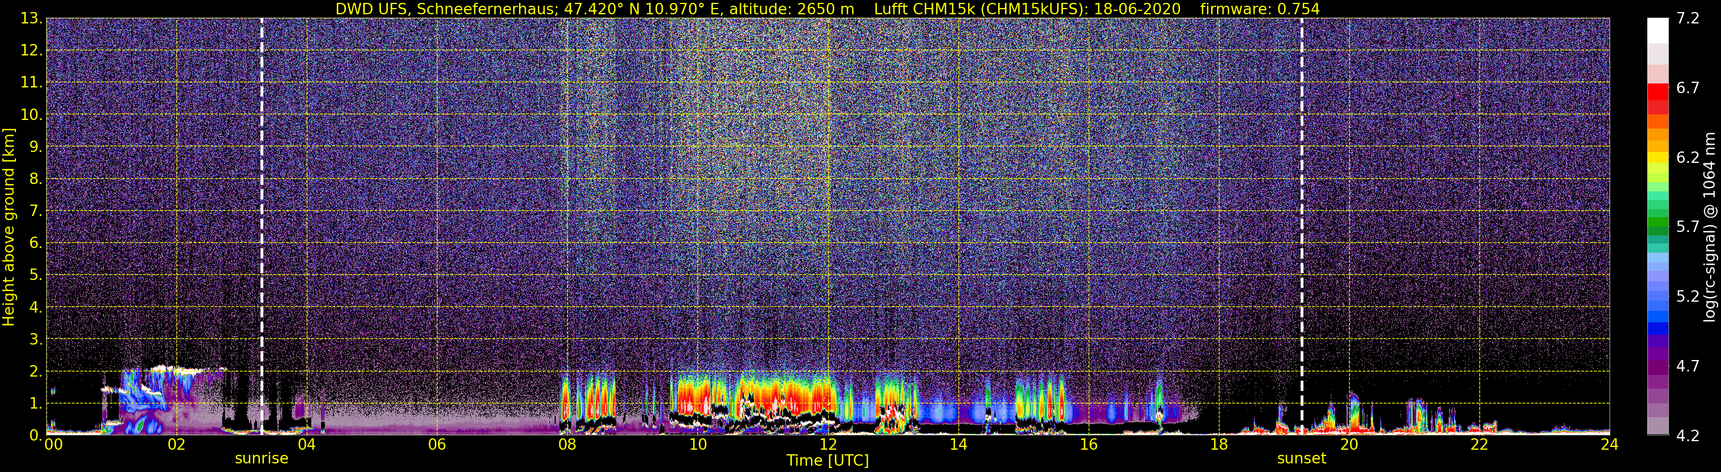
Task: Click the white dashed sunset marker line
Action: click(x=1301, y=227)
